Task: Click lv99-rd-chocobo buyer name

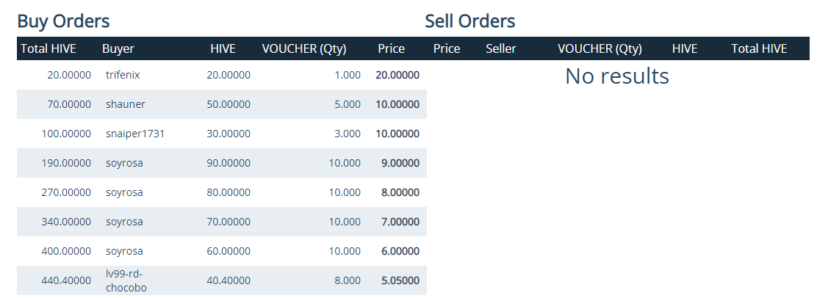Action: [x=126, y=280]
